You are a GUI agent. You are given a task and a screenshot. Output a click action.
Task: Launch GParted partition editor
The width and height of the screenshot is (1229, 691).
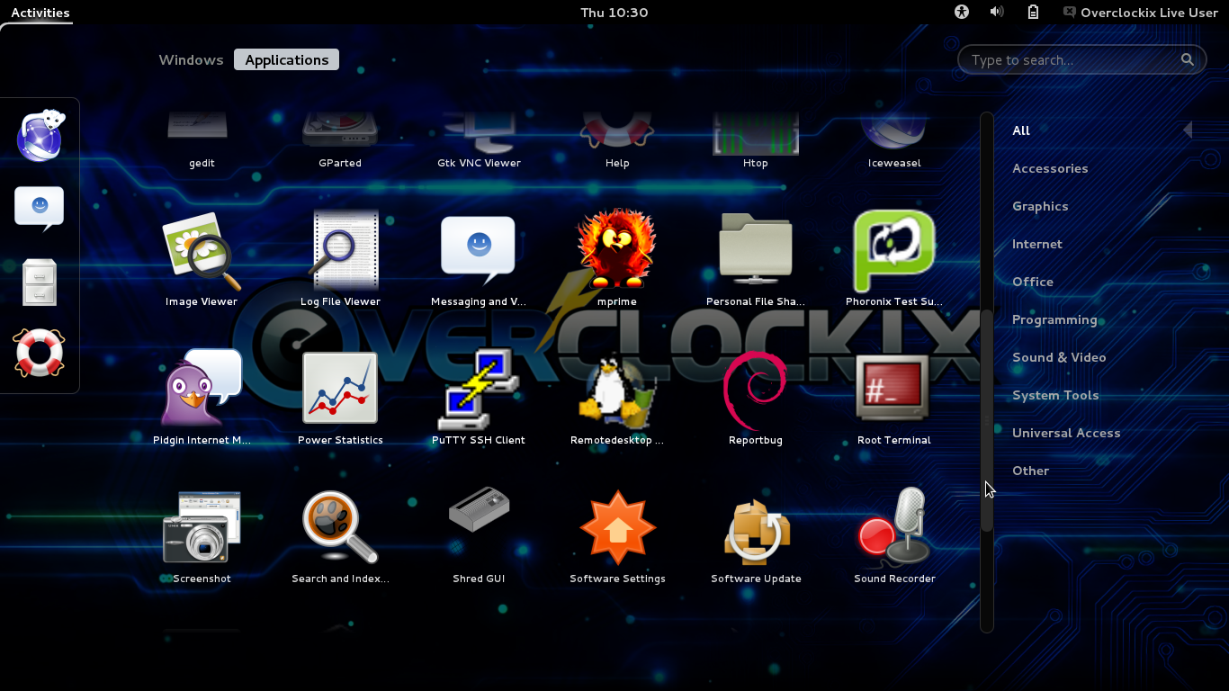tap(340, 140)
